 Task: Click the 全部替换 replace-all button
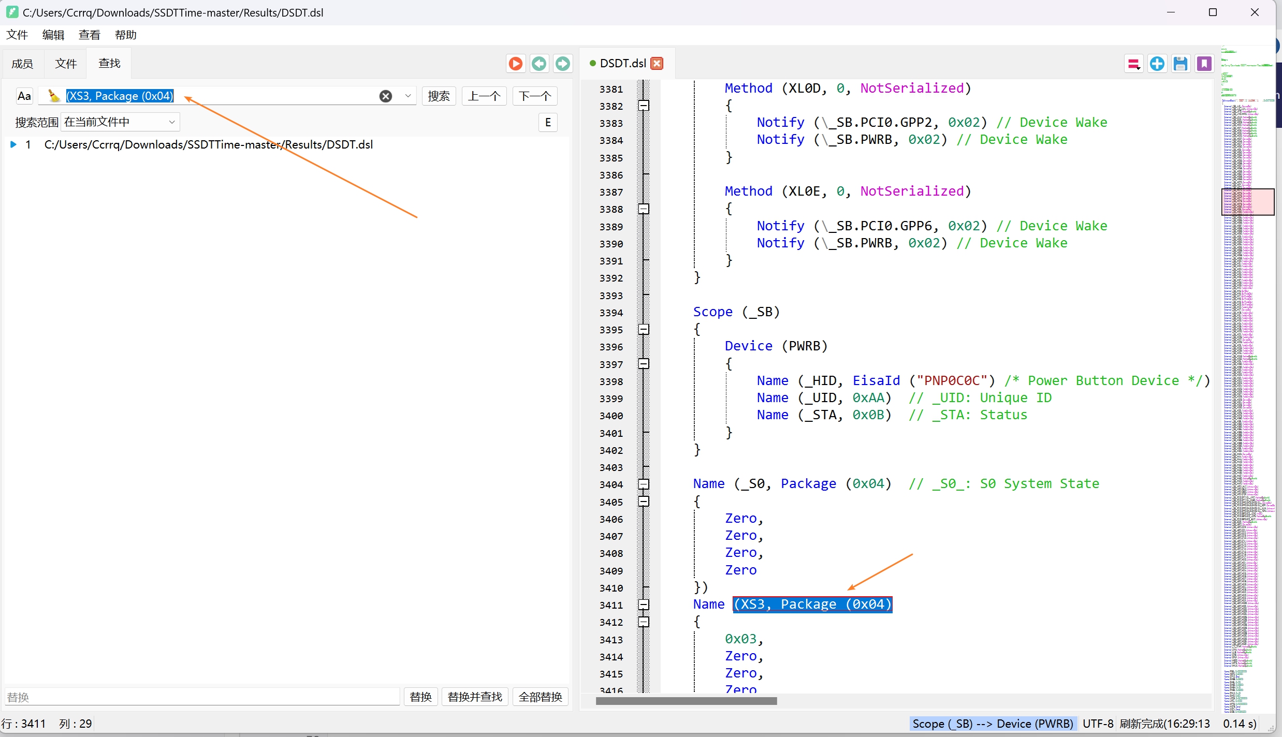point(540,697)
